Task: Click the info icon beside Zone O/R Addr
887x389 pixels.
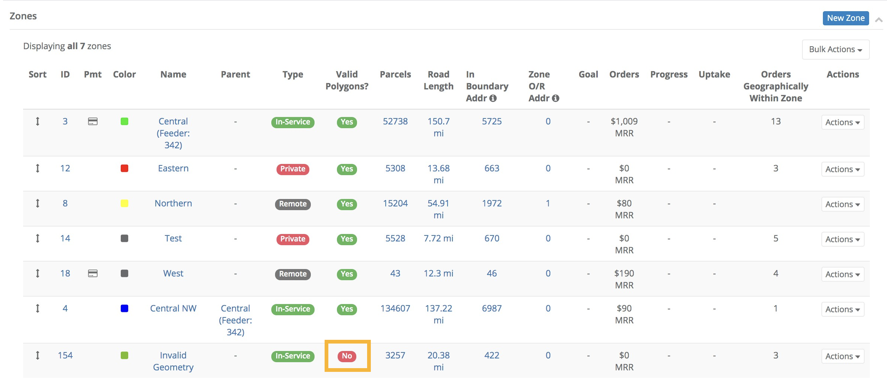Action: pos(556,98)
